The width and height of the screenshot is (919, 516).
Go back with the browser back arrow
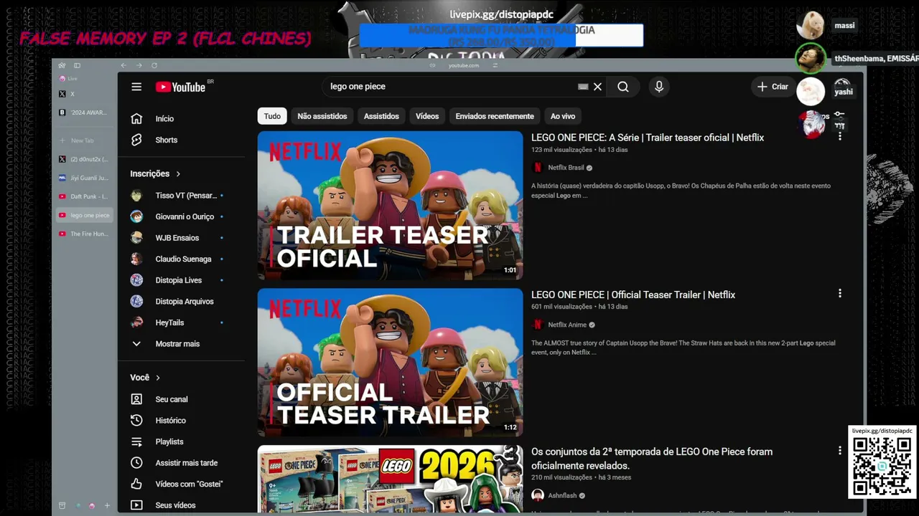(x=123, y=65)
